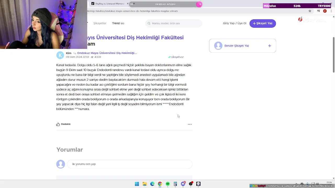The width and height of the screenshot is (335, 188).
Task: Open the author name Kim
Action: click(69, 53)
